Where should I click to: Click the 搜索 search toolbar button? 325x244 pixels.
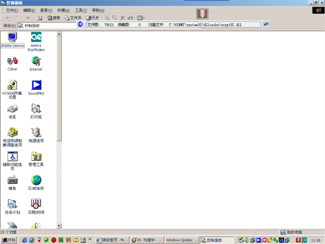54,18
